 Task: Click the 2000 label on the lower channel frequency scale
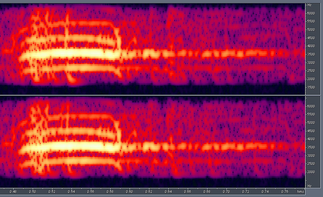[311, 172]
